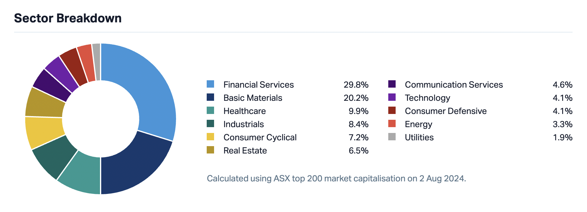Click the Real Estate legend swatch

[210, 150]
